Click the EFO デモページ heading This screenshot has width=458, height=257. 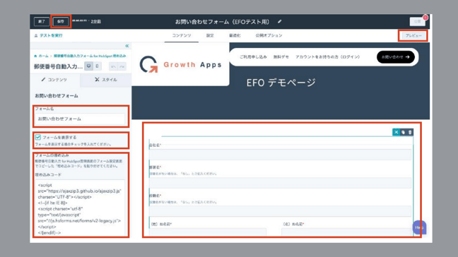click(281, 83)
